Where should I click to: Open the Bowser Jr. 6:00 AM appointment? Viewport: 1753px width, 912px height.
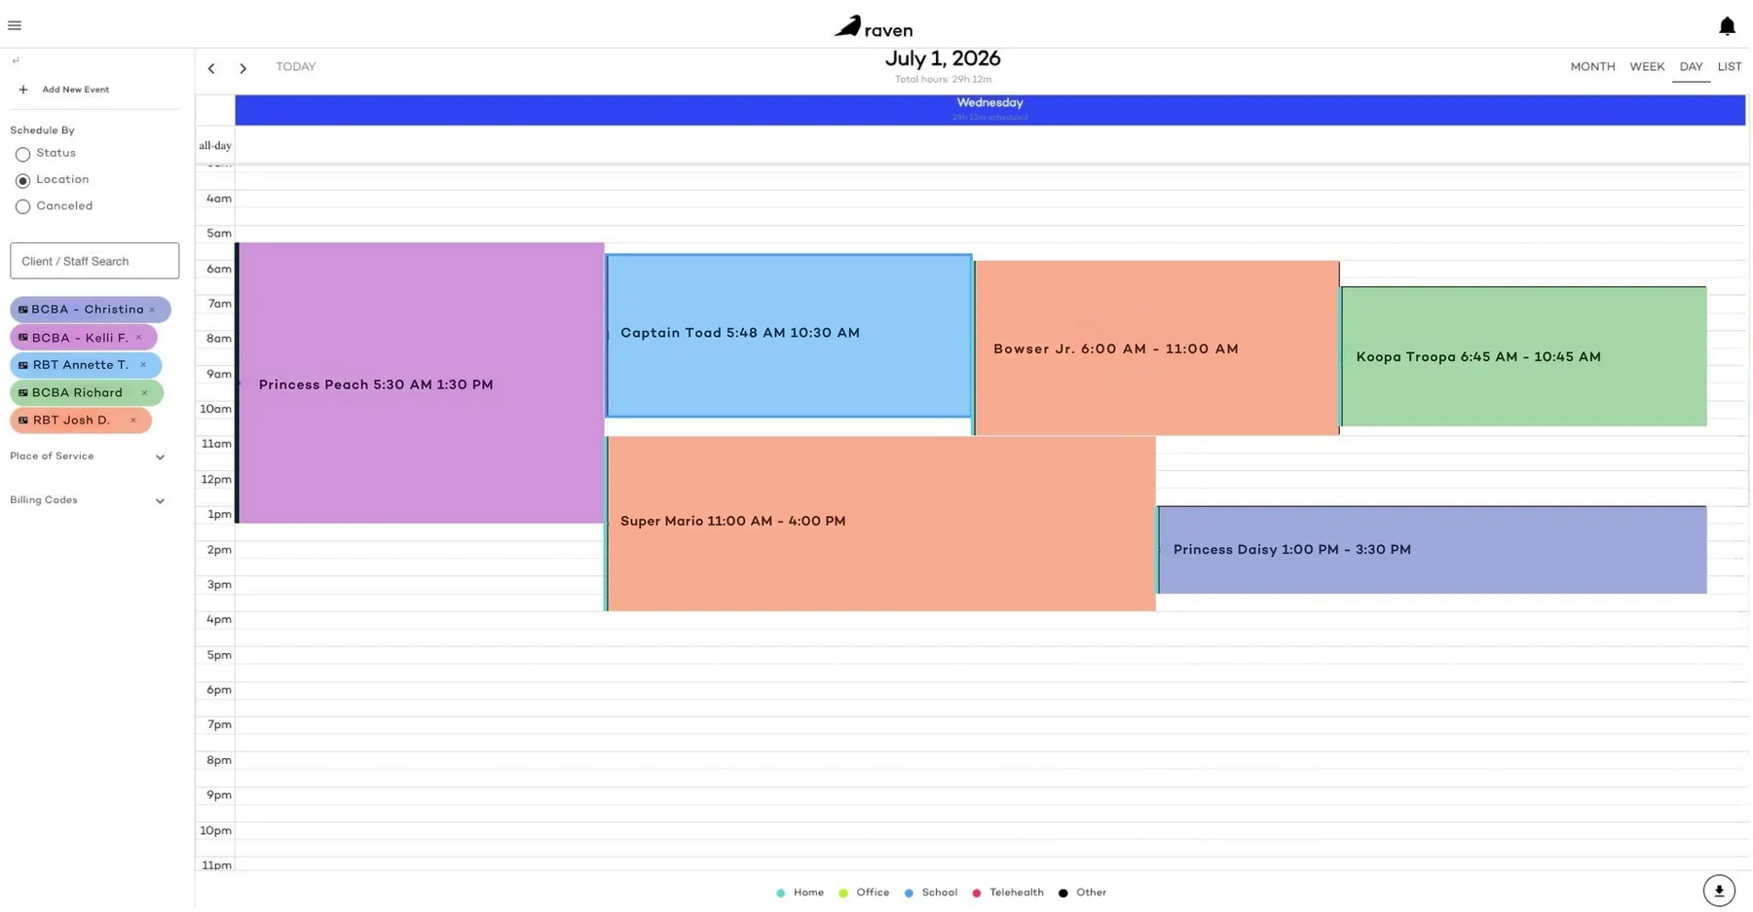tap(1157, 347)
